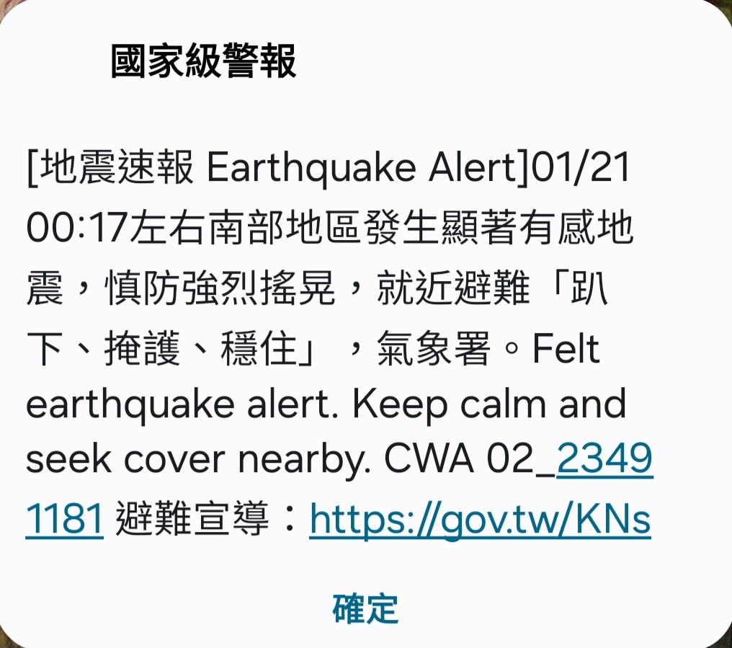This screenshot has height=648, width=732.
Task: Click the 氣象署 agency name
Action: click(434, 348)
